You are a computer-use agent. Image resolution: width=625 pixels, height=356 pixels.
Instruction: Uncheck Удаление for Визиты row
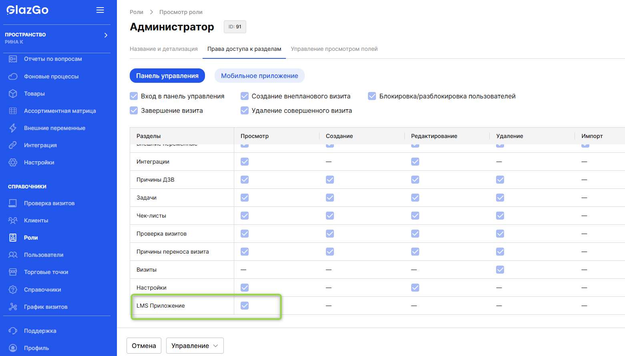coord(500,270)
